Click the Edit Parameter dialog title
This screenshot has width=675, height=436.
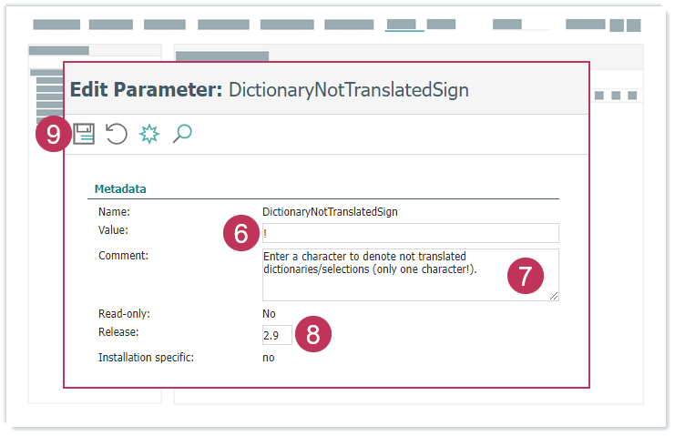[x=269, y=89]
